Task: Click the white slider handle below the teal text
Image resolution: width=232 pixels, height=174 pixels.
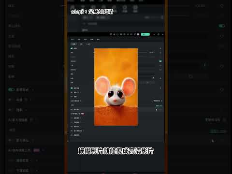Action: coord(157,110)
